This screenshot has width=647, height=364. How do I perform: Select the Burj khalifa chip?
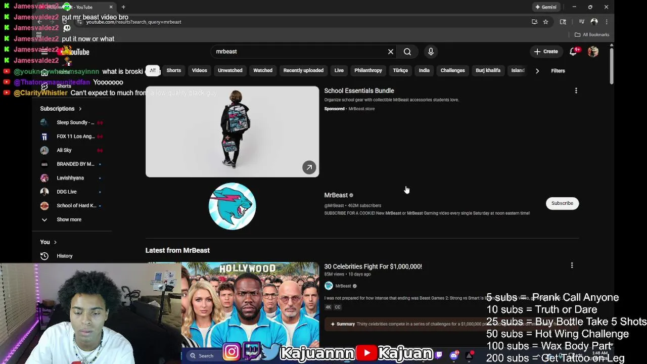tap(488, 71)
